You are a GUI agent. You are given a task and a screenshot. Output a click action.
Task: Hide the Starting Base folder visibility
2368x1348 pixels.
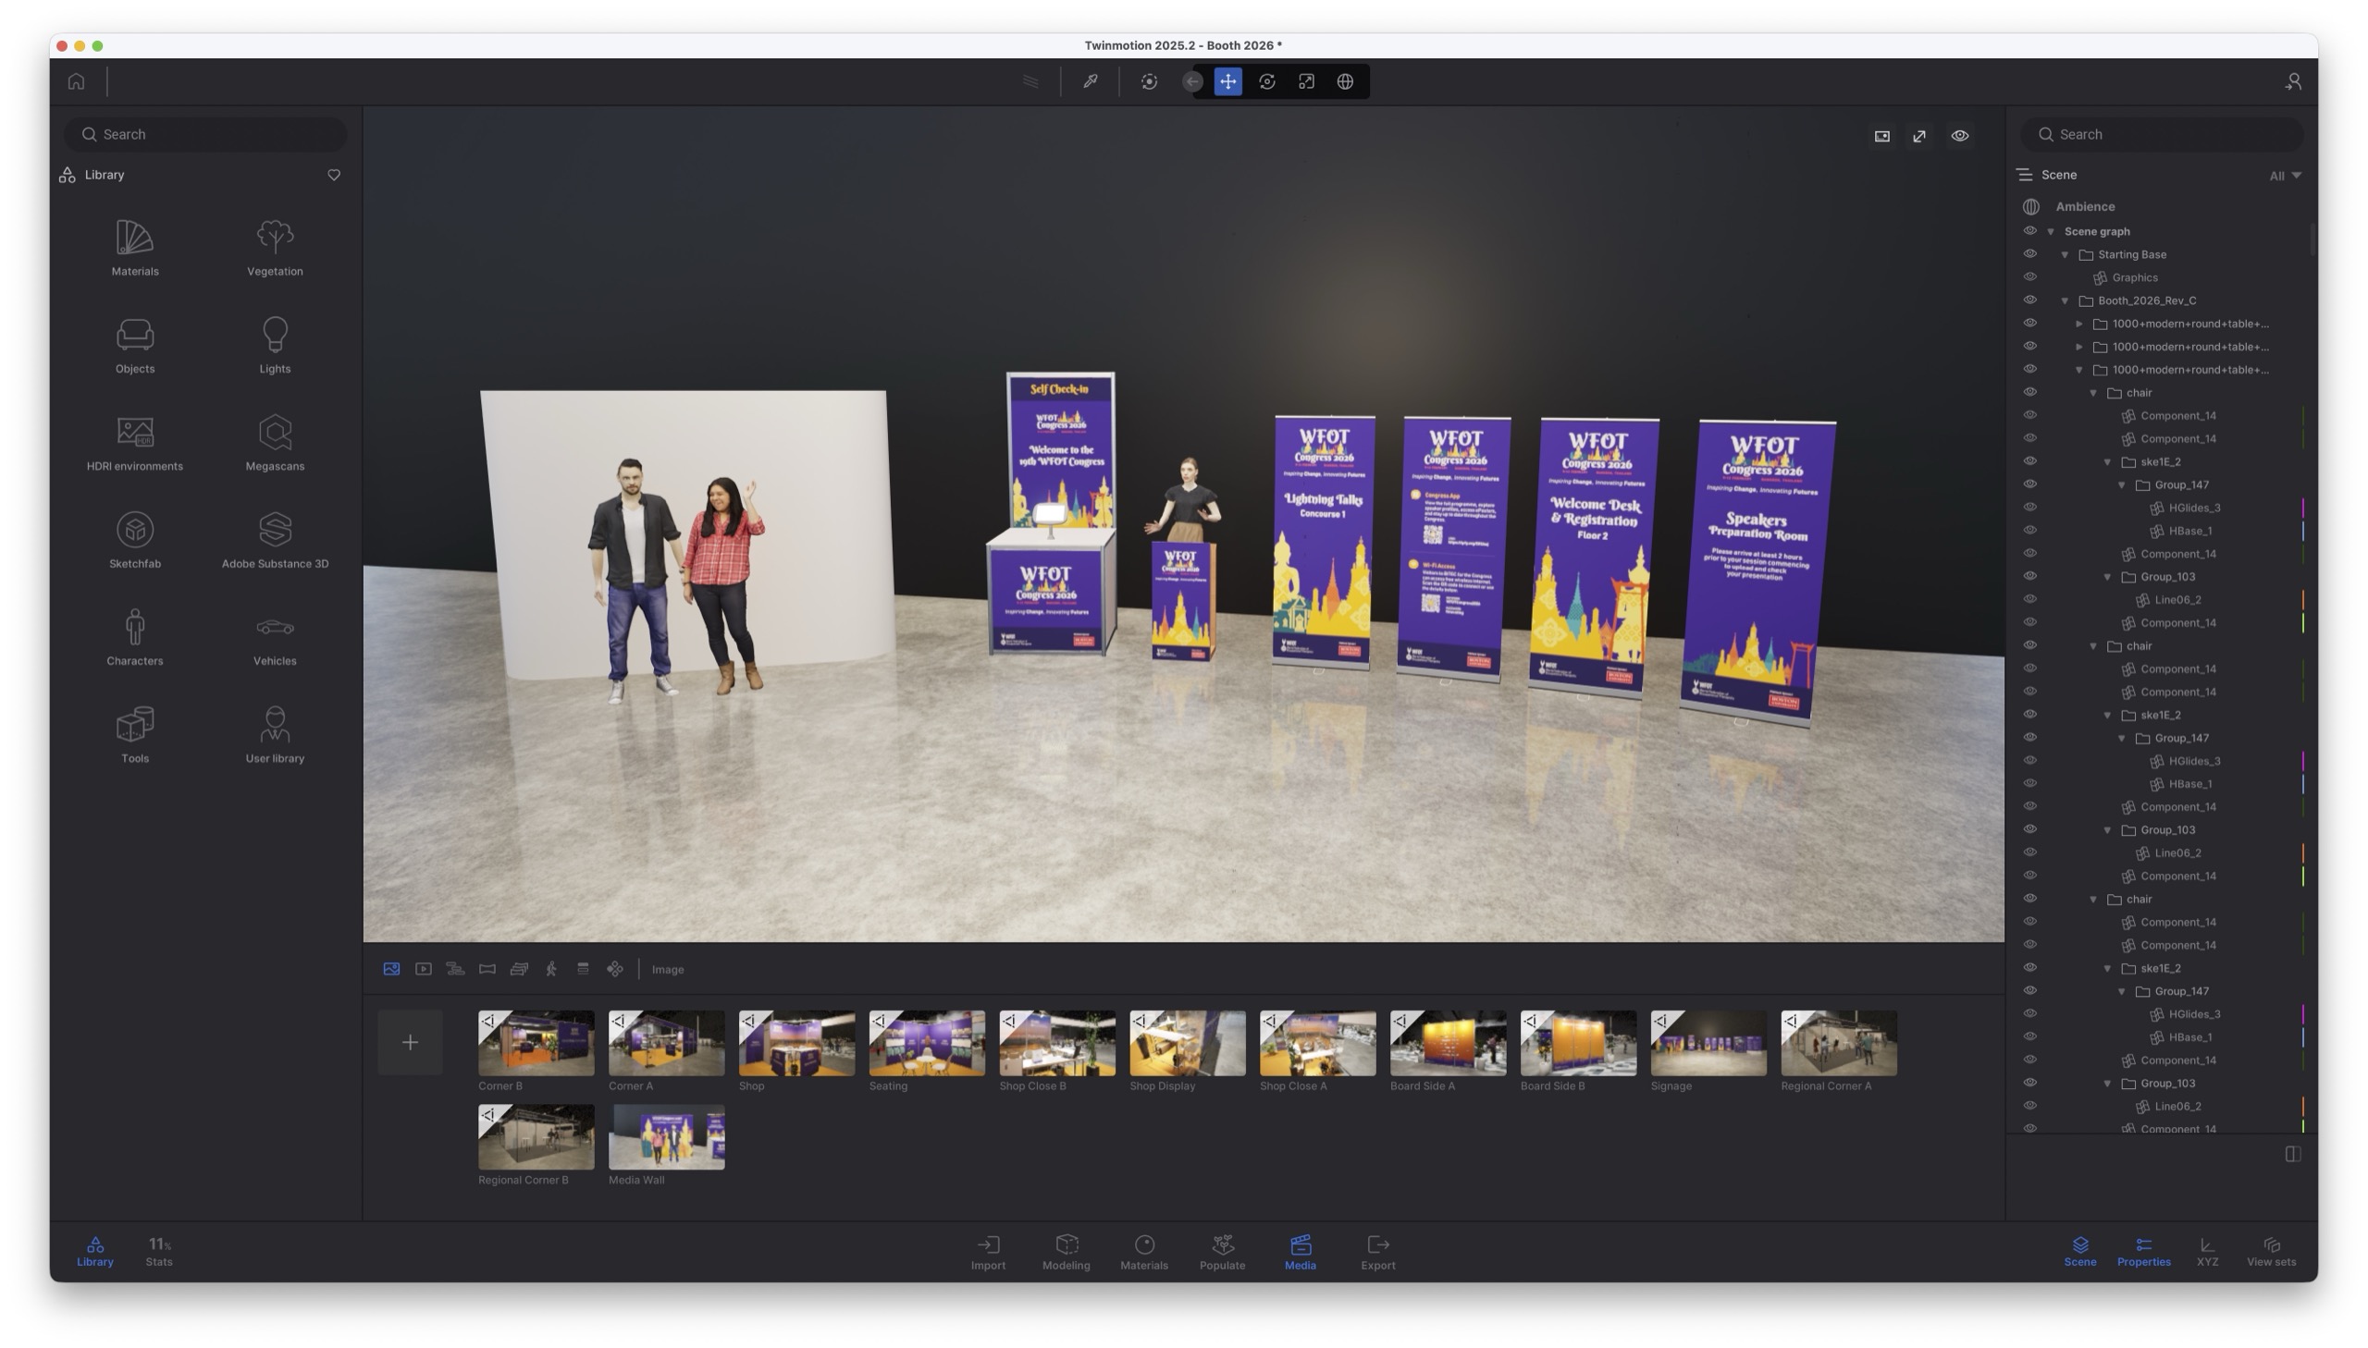2029,254
